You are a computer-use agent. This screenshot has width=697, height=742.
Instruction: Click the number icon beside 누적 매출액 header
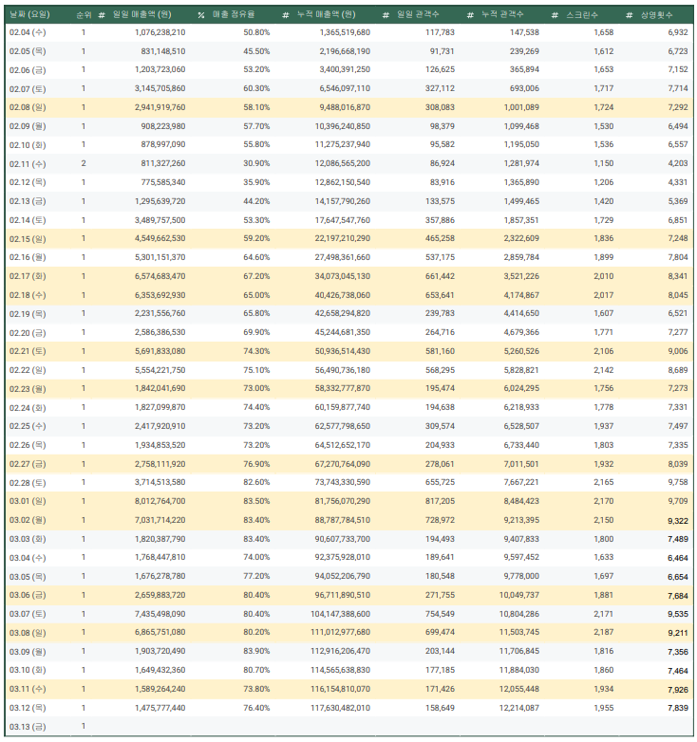[286, 16]
